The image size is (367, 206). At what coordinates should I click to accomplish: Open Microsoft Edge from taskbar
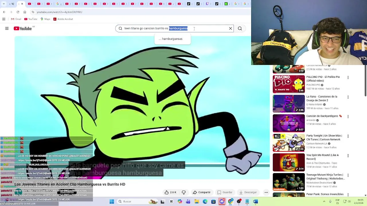click(205, 201)
